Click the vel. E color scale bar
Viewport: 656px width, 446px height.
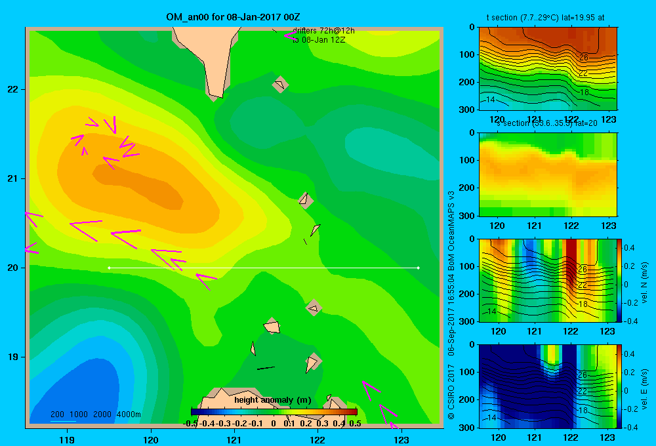pyautogui.click(x=619, y=386)
